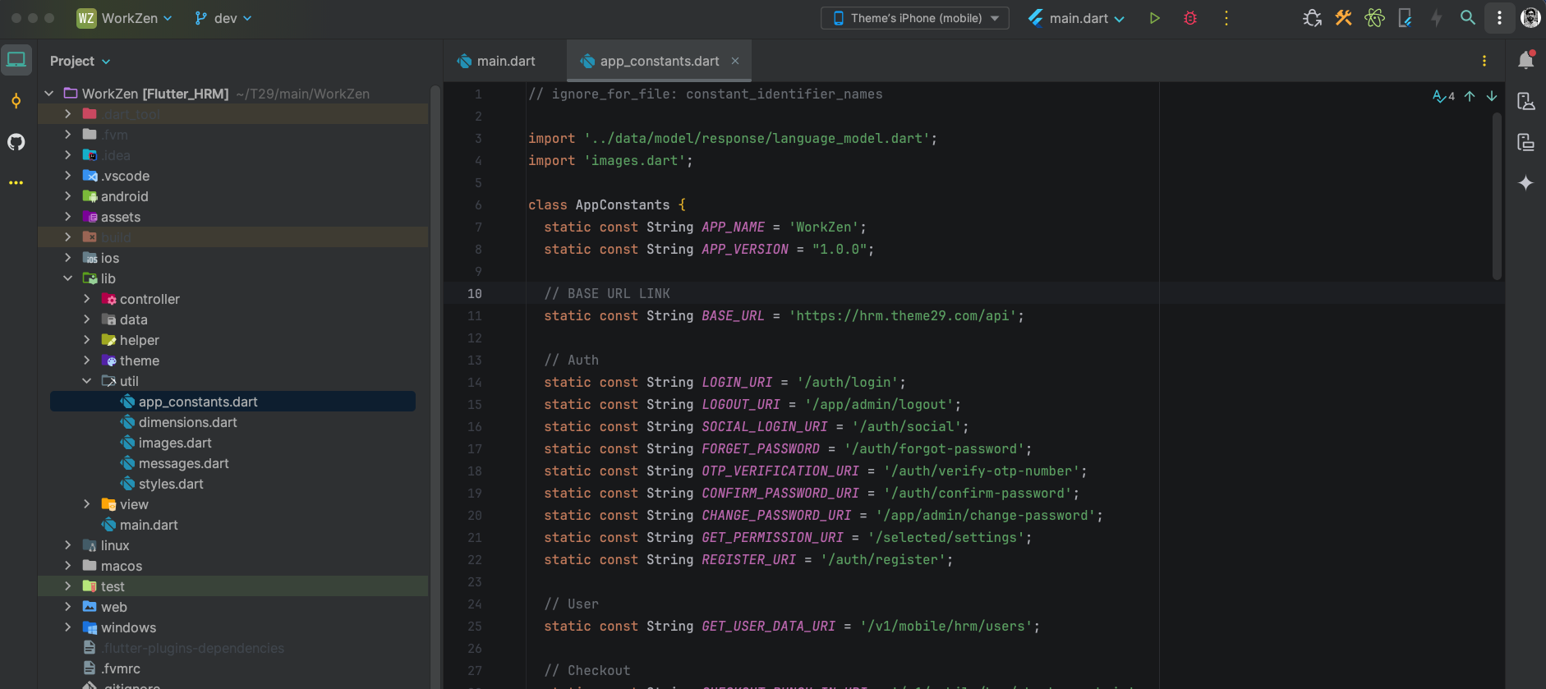Open Theme's iPhone device selector
1546x689 pixels.
(x=915, y=18)
